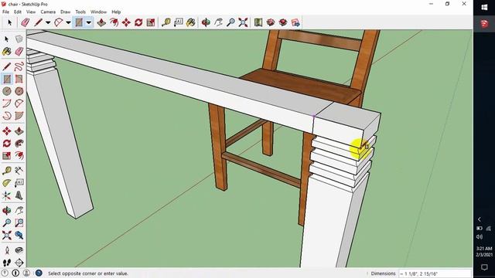Select the 3D Text tool in the left toolbar

pos(19,195)
